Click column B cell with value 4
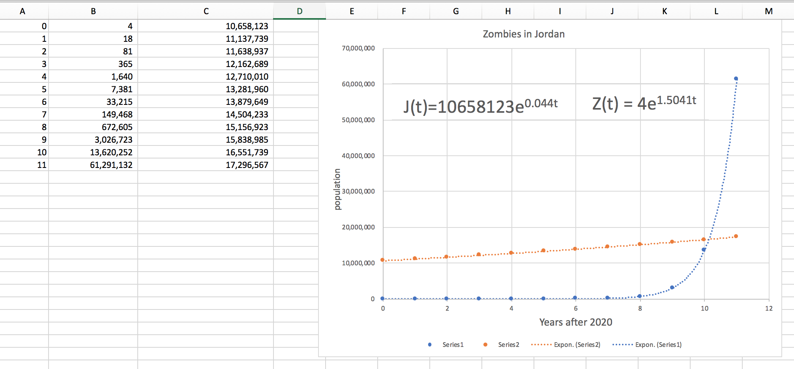The height and width of the screenshot is (369, 794). point(93,26)
